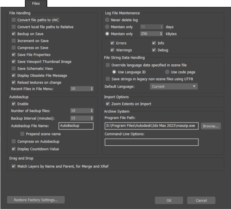Click Browse button for archive program
The height and width of the screenshot is (209, 231).
tap(211, 126)
